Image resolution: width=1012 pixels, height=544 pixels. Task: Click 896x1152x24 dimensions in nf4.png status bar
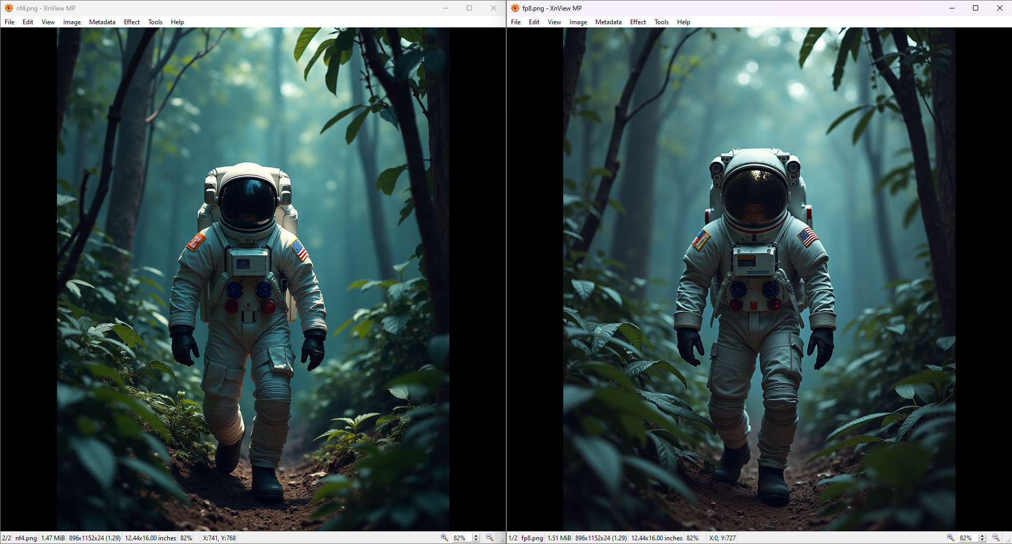point(95,538)
